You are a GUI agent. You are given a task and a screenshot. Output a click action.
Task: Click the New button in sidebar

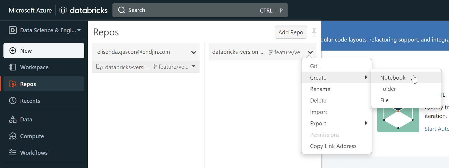[44, 51]
